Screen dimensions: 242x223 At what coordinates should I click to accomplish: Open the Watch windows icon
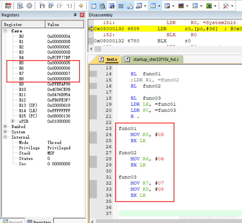[139, 6]
